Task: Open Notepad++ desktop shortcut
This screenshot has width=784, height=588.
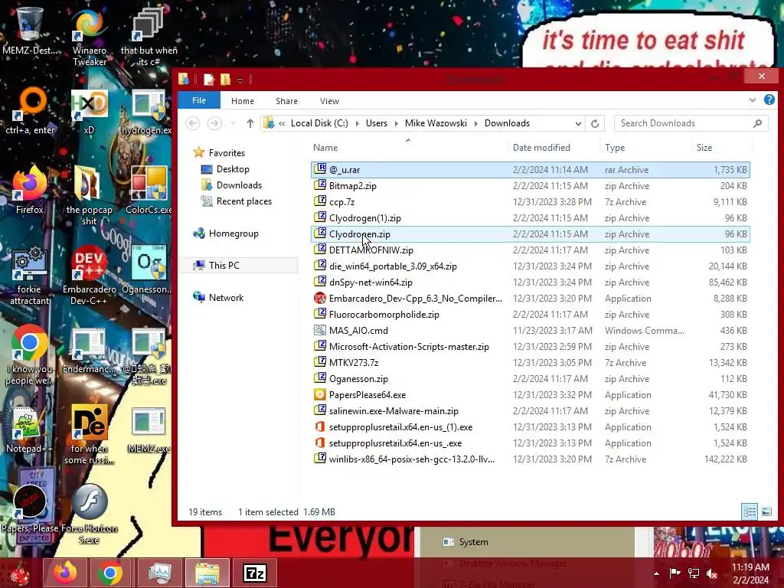Action: [29, 430]
